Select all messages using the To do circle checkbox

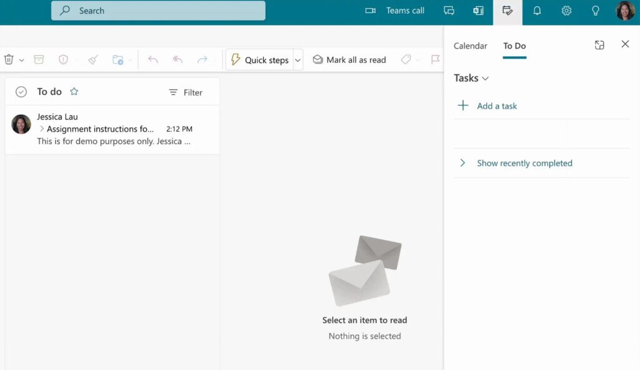click(21, 92)
